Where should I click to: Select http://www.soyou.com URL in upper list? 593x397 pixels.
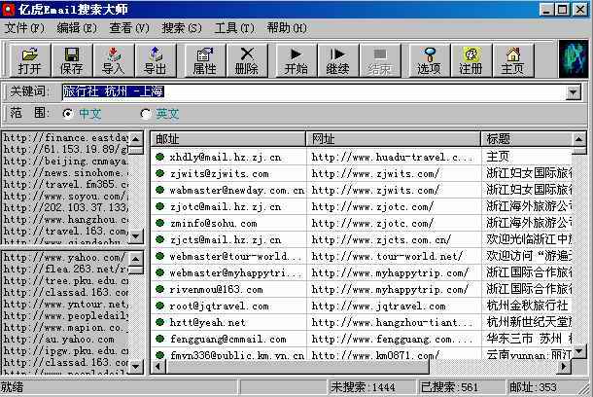pos(65,196)
